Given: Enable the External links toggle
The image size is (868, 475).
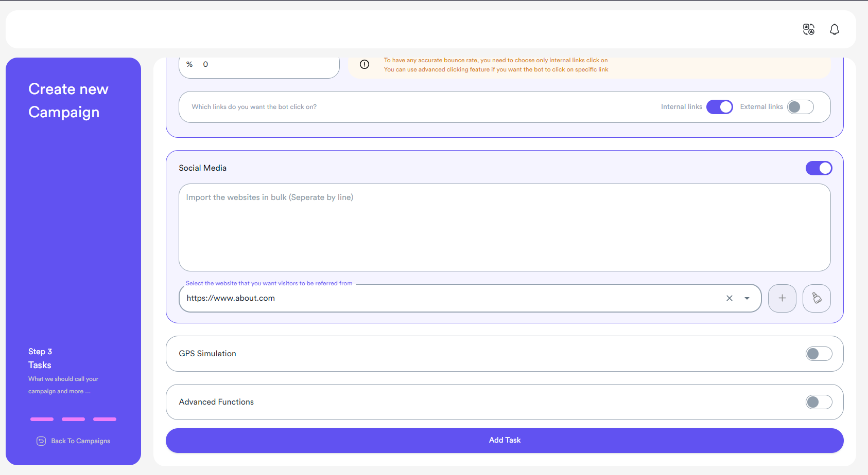Looking at the screenshot, I should (801, 107).
